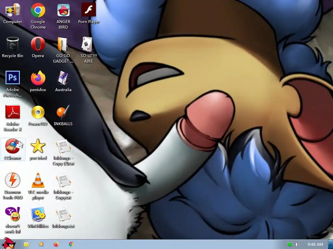Open the Recycle Bin
Image resolution: width=333 pixels, height=249 pixels.
click(x=13, y=48)
